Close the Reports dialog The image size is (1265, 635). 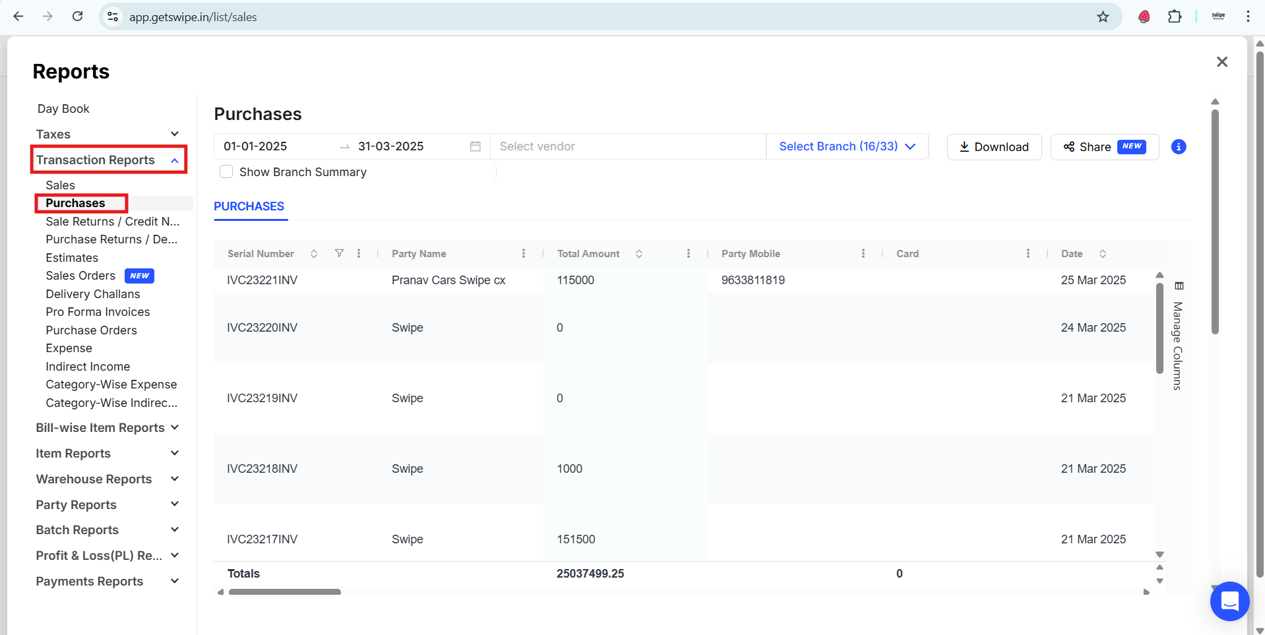[1222, 61]
